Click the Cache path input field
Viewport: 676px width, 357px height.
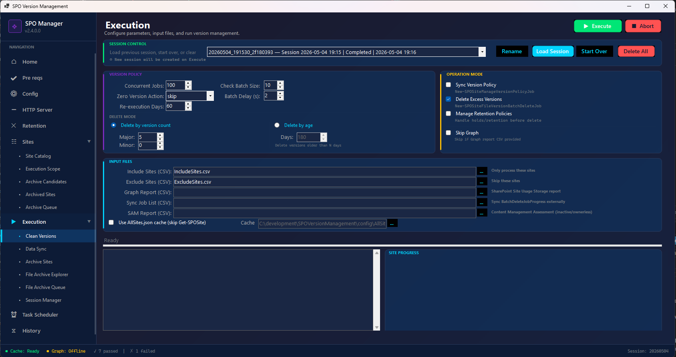pyautogui.click(x=322, y=223)
